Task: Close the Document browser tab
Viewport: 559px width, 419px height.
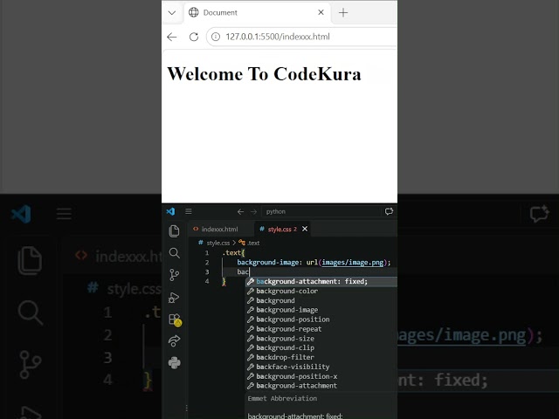Action: click(x=321, y=12)
